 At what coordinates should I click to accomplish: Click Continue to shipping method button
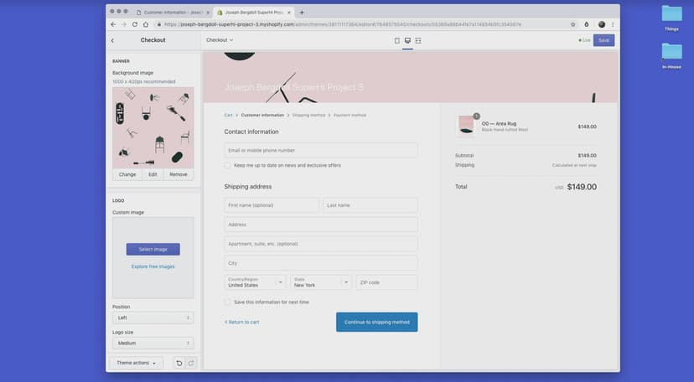point(376,322)
